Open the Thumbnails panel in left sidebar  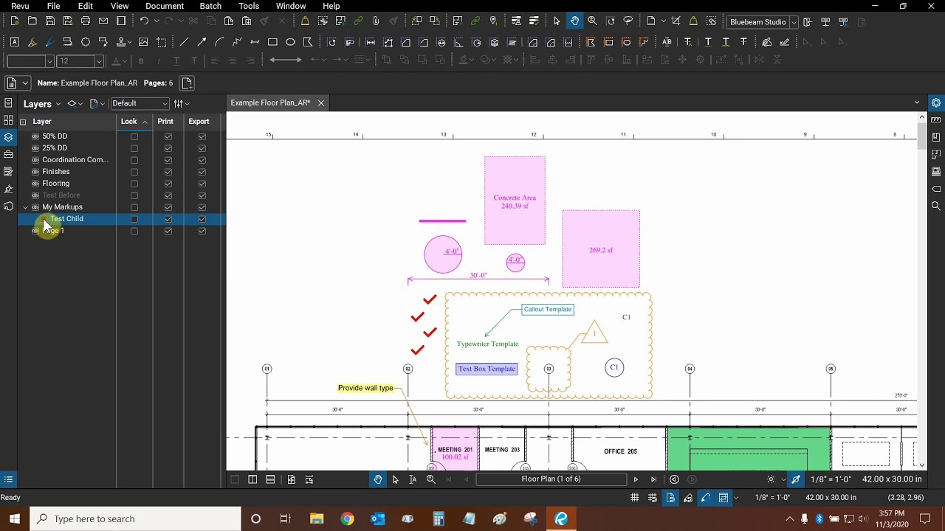point(8,120)
